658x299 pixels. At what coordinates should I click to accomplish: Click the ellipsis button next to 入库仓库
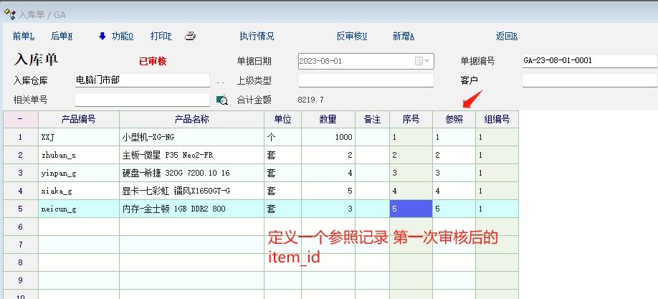(x=220, y=81)
